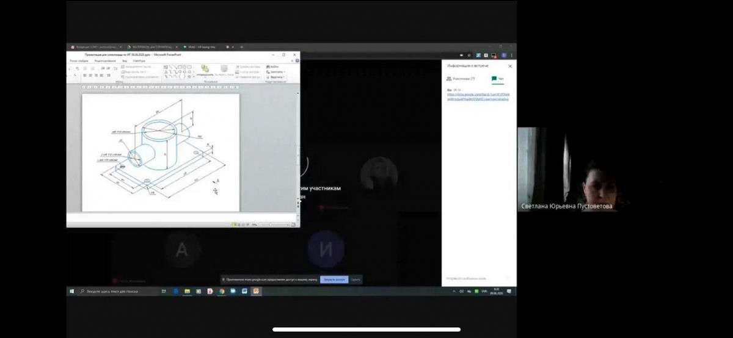Image resolution: width=733 pixels, height=338 pixels.
Task: Open Chrome's three-dot menu
Action: [x=512, y=55]
